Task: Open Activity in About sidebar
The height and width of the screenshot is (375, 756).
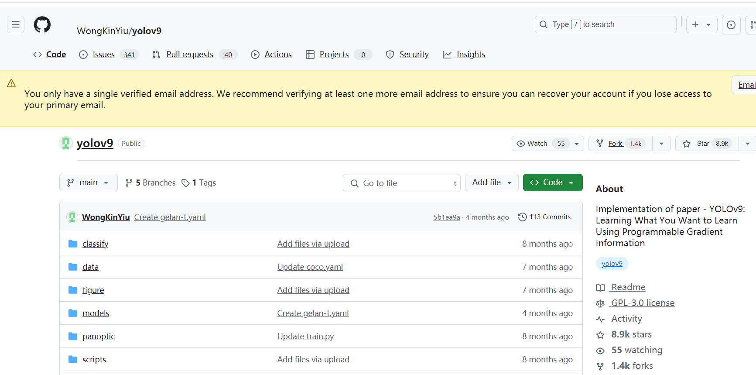Action: (619, 319)
